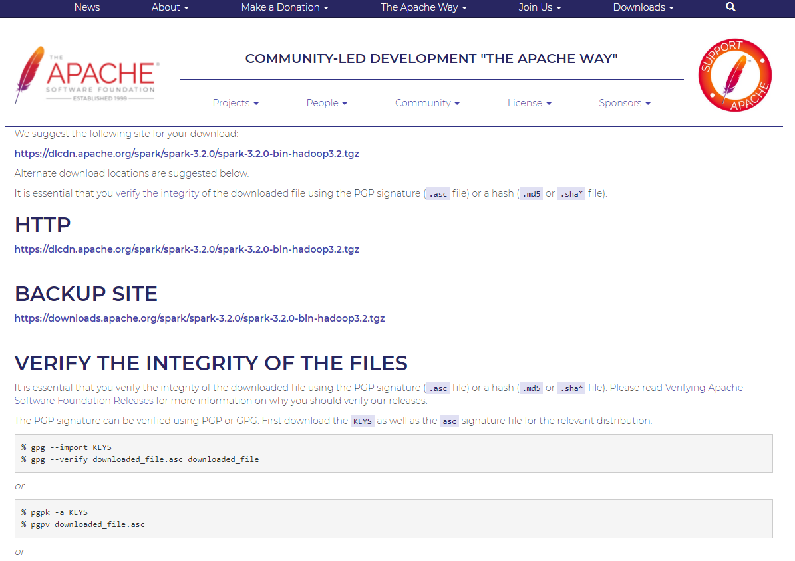Click the Support Apache round badge
This screenshot has height=561, width=795.
click(734, 75)
